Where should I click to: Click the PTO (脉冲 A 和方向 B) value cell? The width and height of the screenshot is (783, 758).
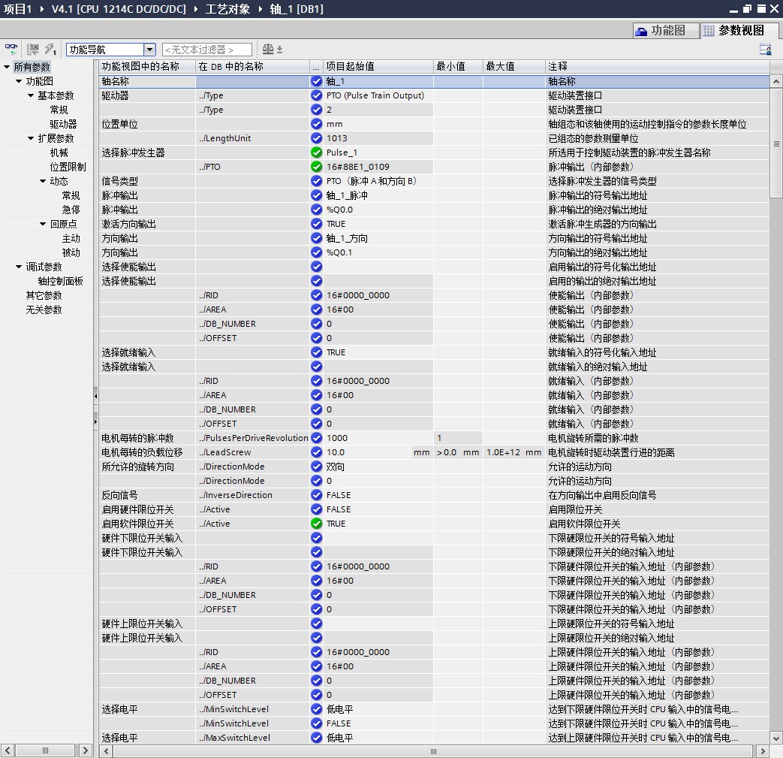(x=378, y=181)
